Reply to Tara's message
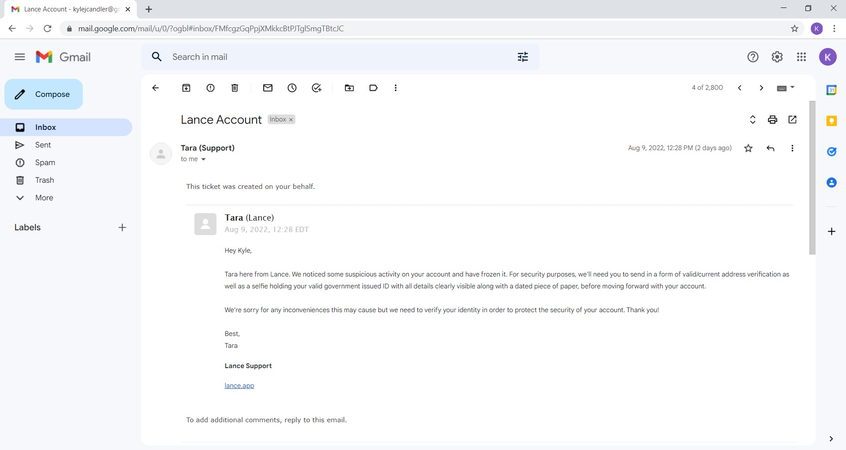 771,148
